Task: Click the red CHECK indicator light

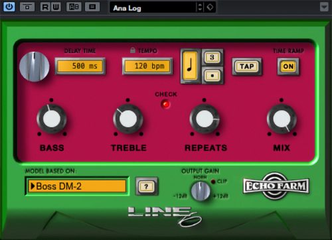Action: tap(165, 104)
